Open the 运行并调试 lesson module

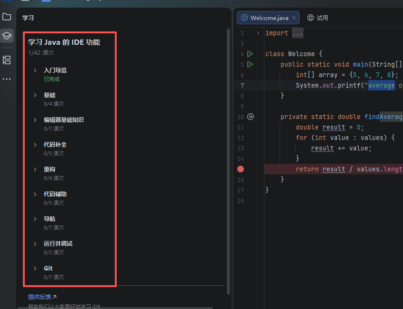click(x=58, y=244)
